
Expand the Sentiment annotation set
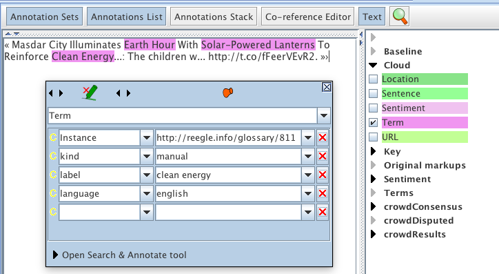click(374, 179)
